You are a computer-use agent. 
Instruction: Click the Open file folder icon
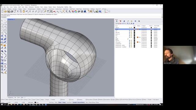(x=6, y=12)
